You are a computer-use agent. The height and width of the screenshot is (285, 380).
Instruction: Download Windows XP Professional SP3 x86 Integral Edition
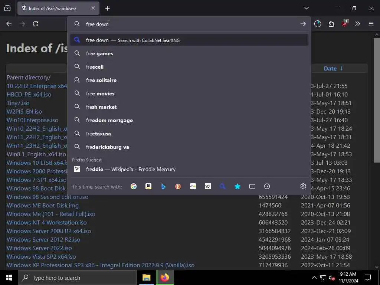point(101,265)
